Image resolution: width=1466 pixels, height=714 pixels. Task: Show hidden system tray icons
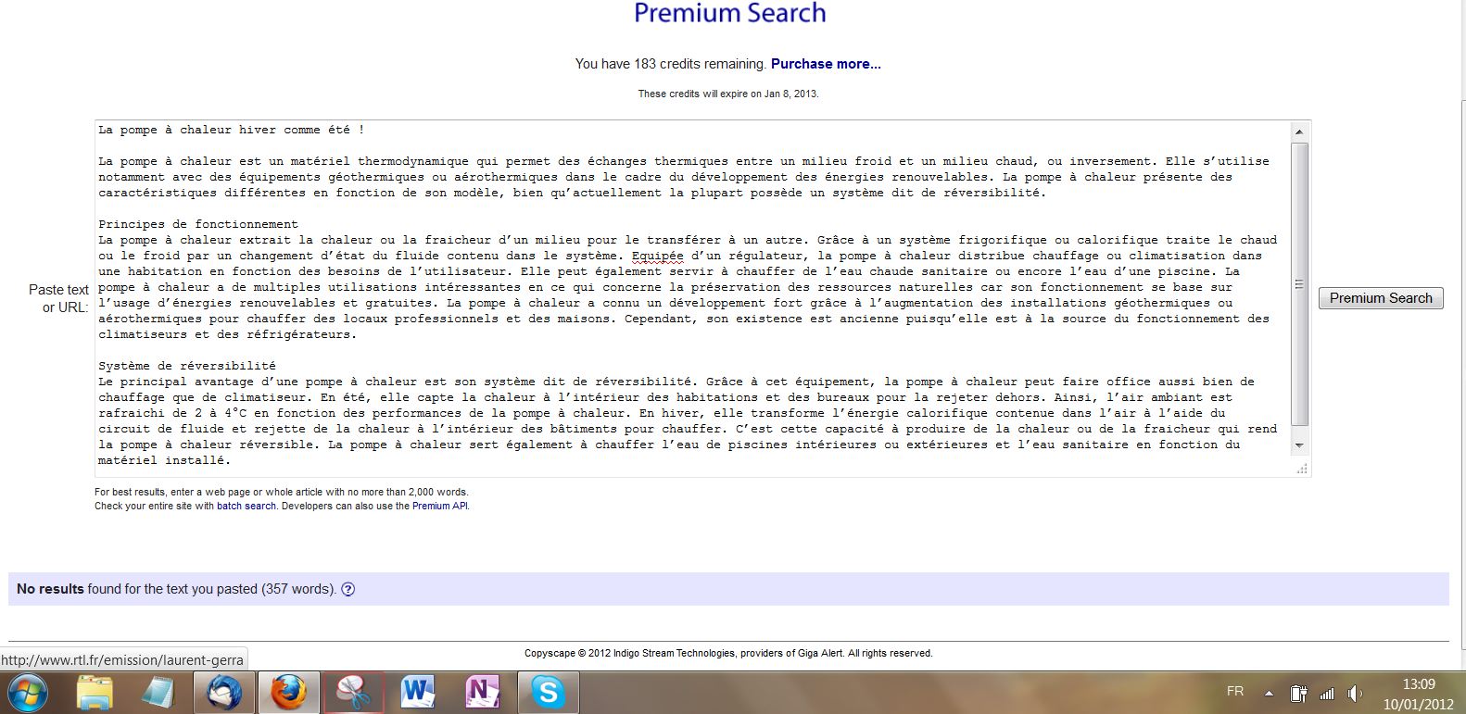point(1269,693)
